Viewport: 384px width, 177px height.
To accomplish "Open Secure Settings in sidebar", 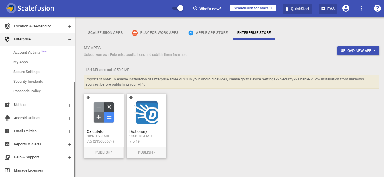I will coord(26,72).
